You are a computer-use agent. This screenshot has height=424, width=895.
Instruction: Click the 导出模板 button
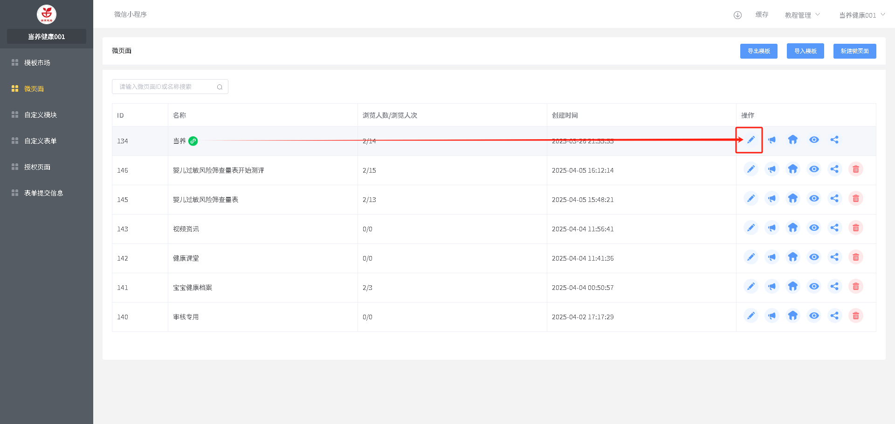coord(758,51)
